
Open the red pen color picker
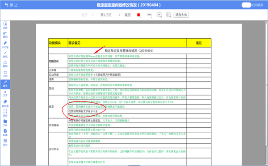coord(139,15)
